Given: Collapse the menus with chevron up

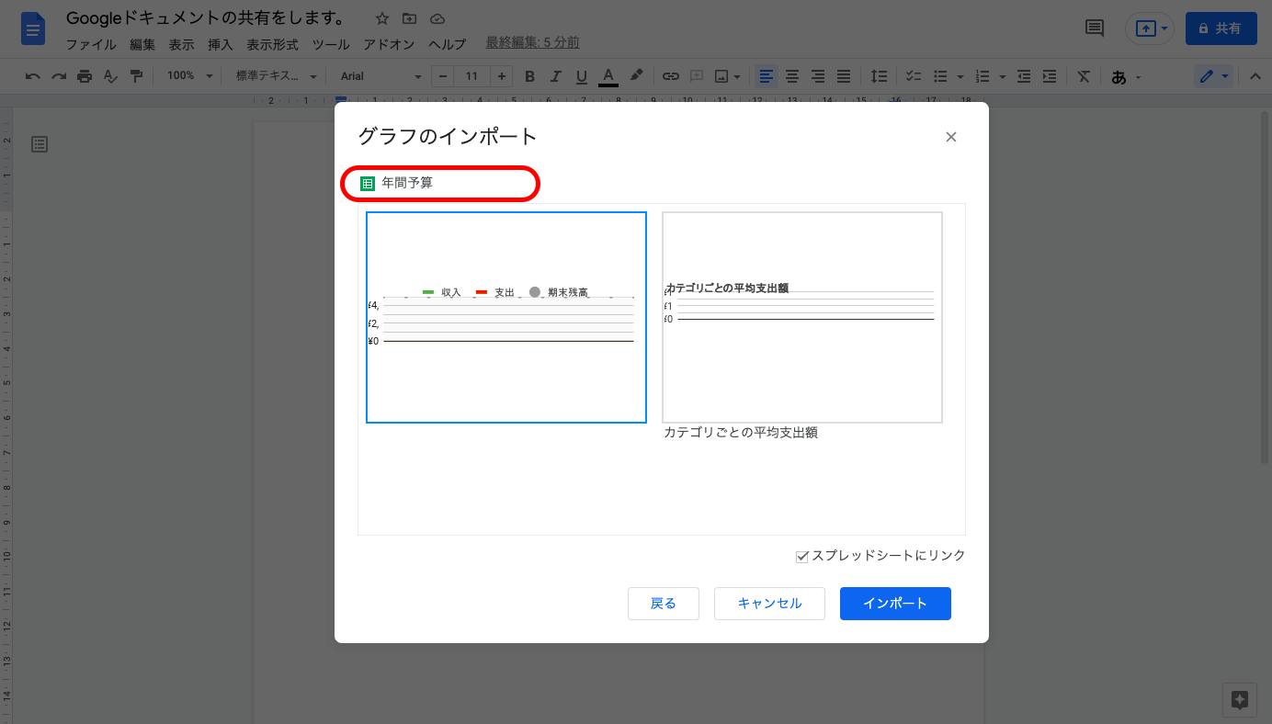Looking at the screenshot, I should [x=1255, y=76].
